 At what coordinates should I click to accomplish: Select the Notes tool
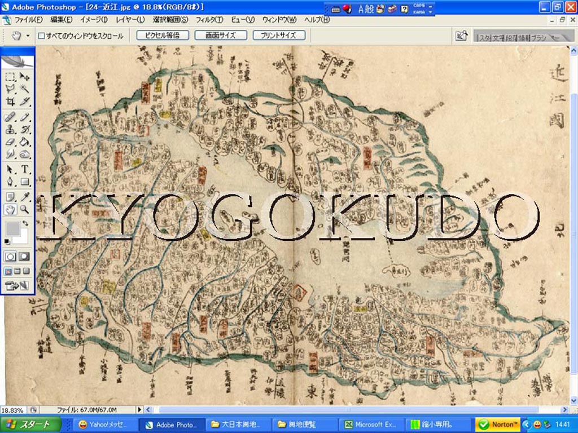pyautogui.click(x=10, y=197)
